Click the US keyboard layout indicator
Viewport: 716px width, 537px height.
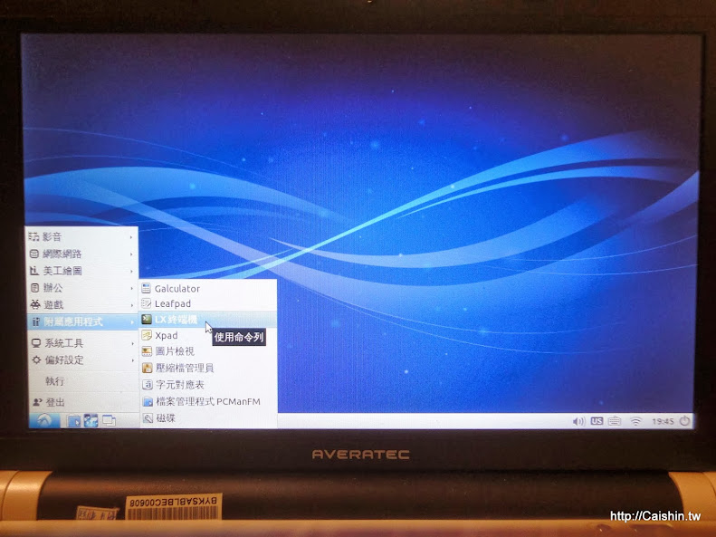point(597,421)
